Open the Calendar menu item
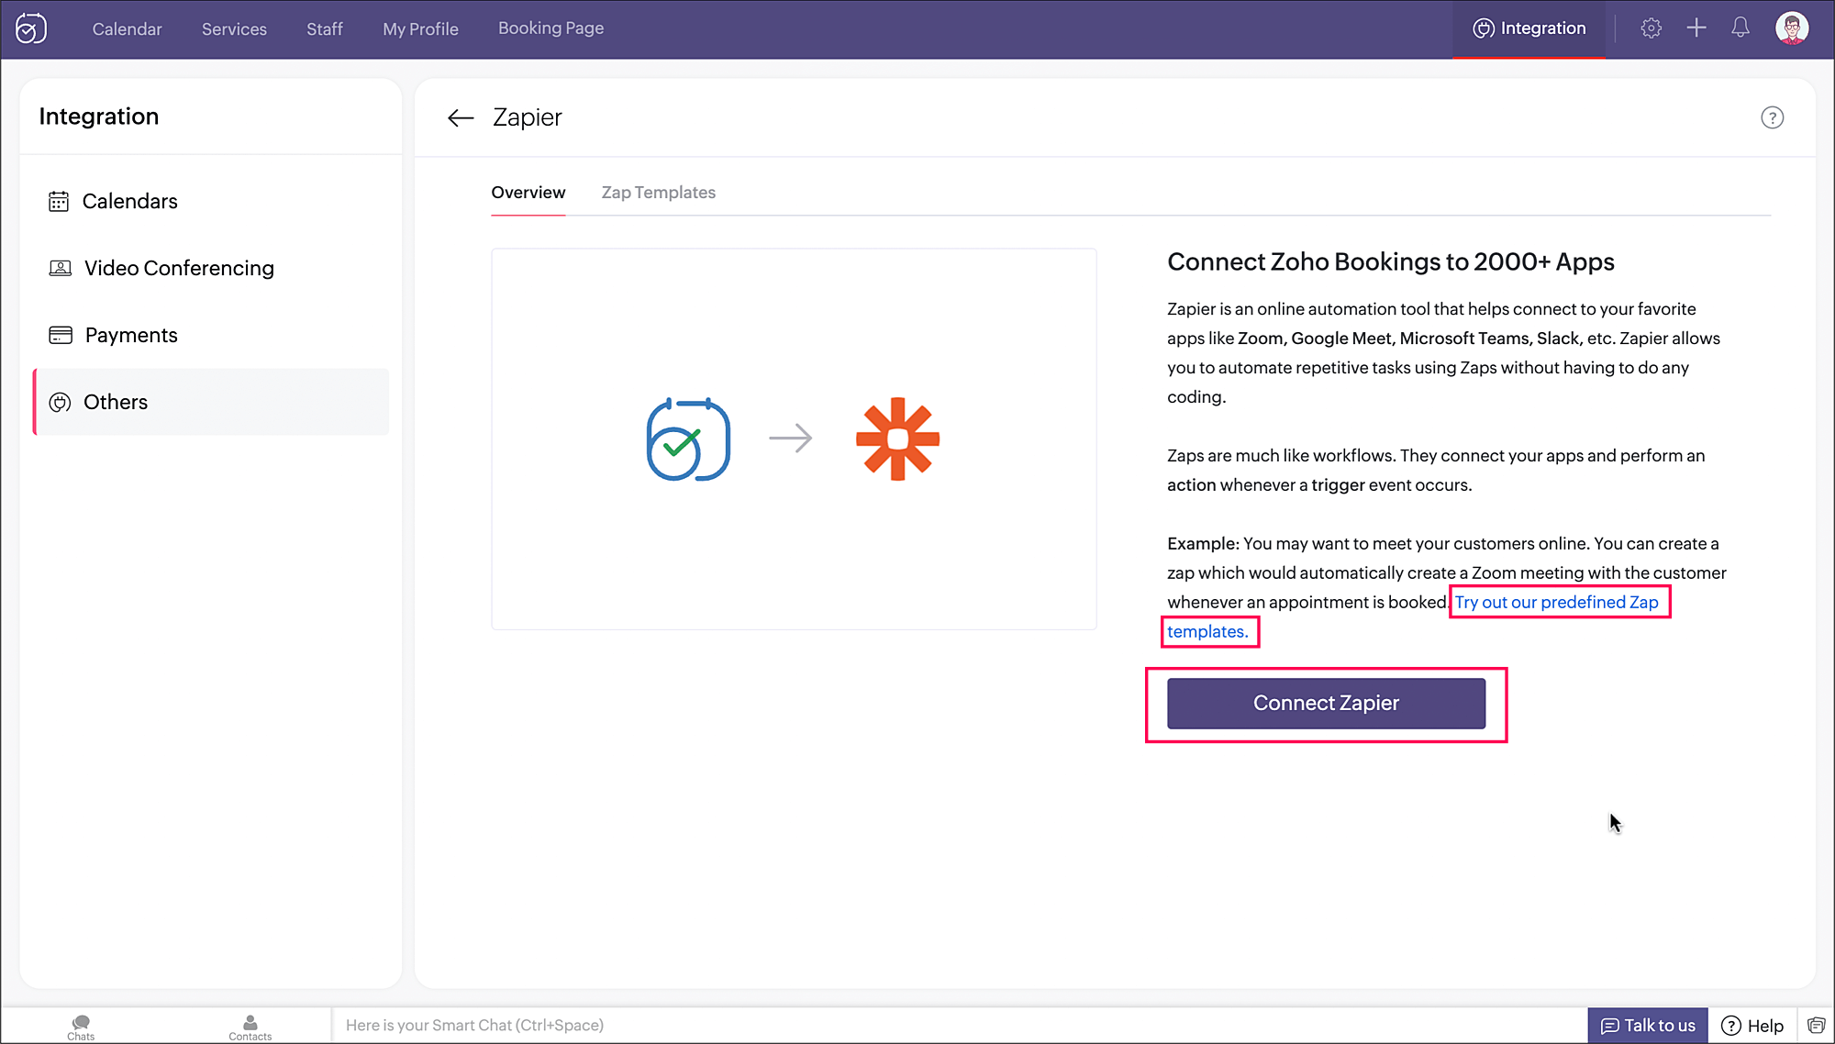 [x=127, y=29]
